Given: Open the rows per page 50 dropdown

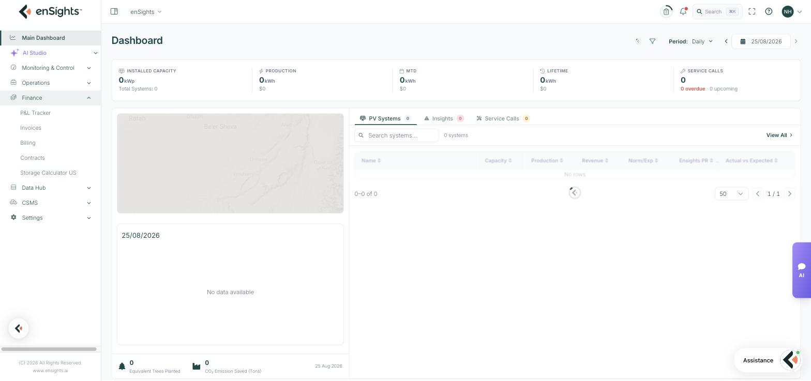Looking at the screenshot, I should (731, 194).
